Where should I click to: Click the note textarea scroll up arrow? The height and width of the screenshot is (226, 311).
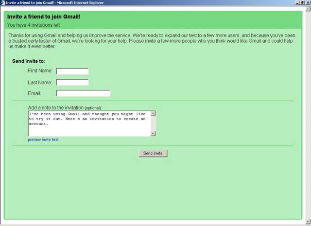(153, 114)
